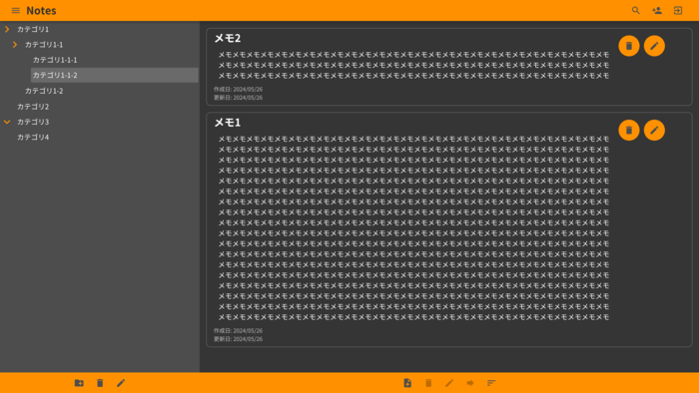Click the メモ1 note title
Viewport: 699px width, 393px height.
click(228, 123)
